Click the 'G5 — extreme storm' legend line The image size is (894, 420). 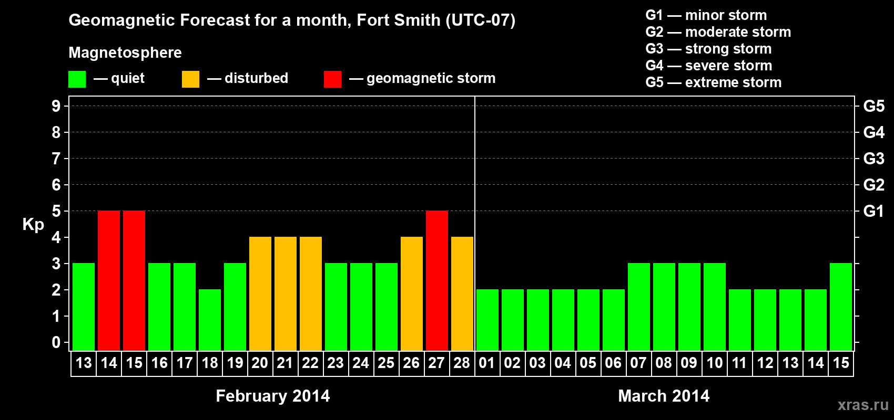[x=714, y=82]
